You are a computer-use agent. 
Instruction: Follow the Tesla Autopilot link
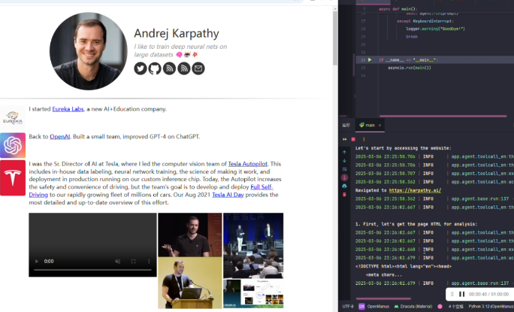tap(247, 164)
